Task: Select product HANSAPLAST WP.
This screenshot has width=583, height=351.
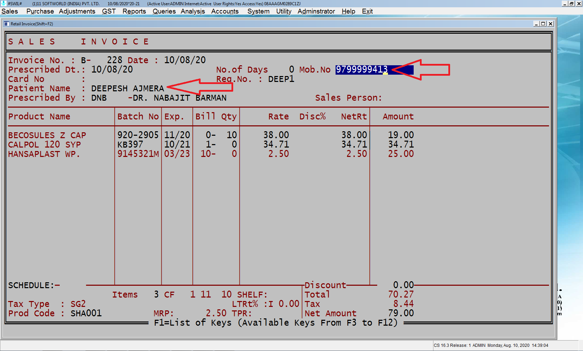Action: pyautogui.click(x=44, y=154)
